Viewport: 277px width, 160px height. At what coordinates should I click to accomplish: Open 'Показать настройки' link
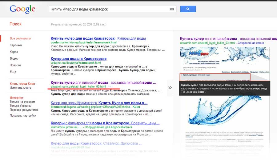pyautogui.click(x=23, y=115)
